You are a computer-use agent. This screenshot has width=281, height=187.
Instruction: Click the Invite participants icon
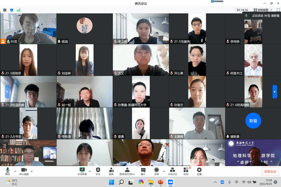111,170
